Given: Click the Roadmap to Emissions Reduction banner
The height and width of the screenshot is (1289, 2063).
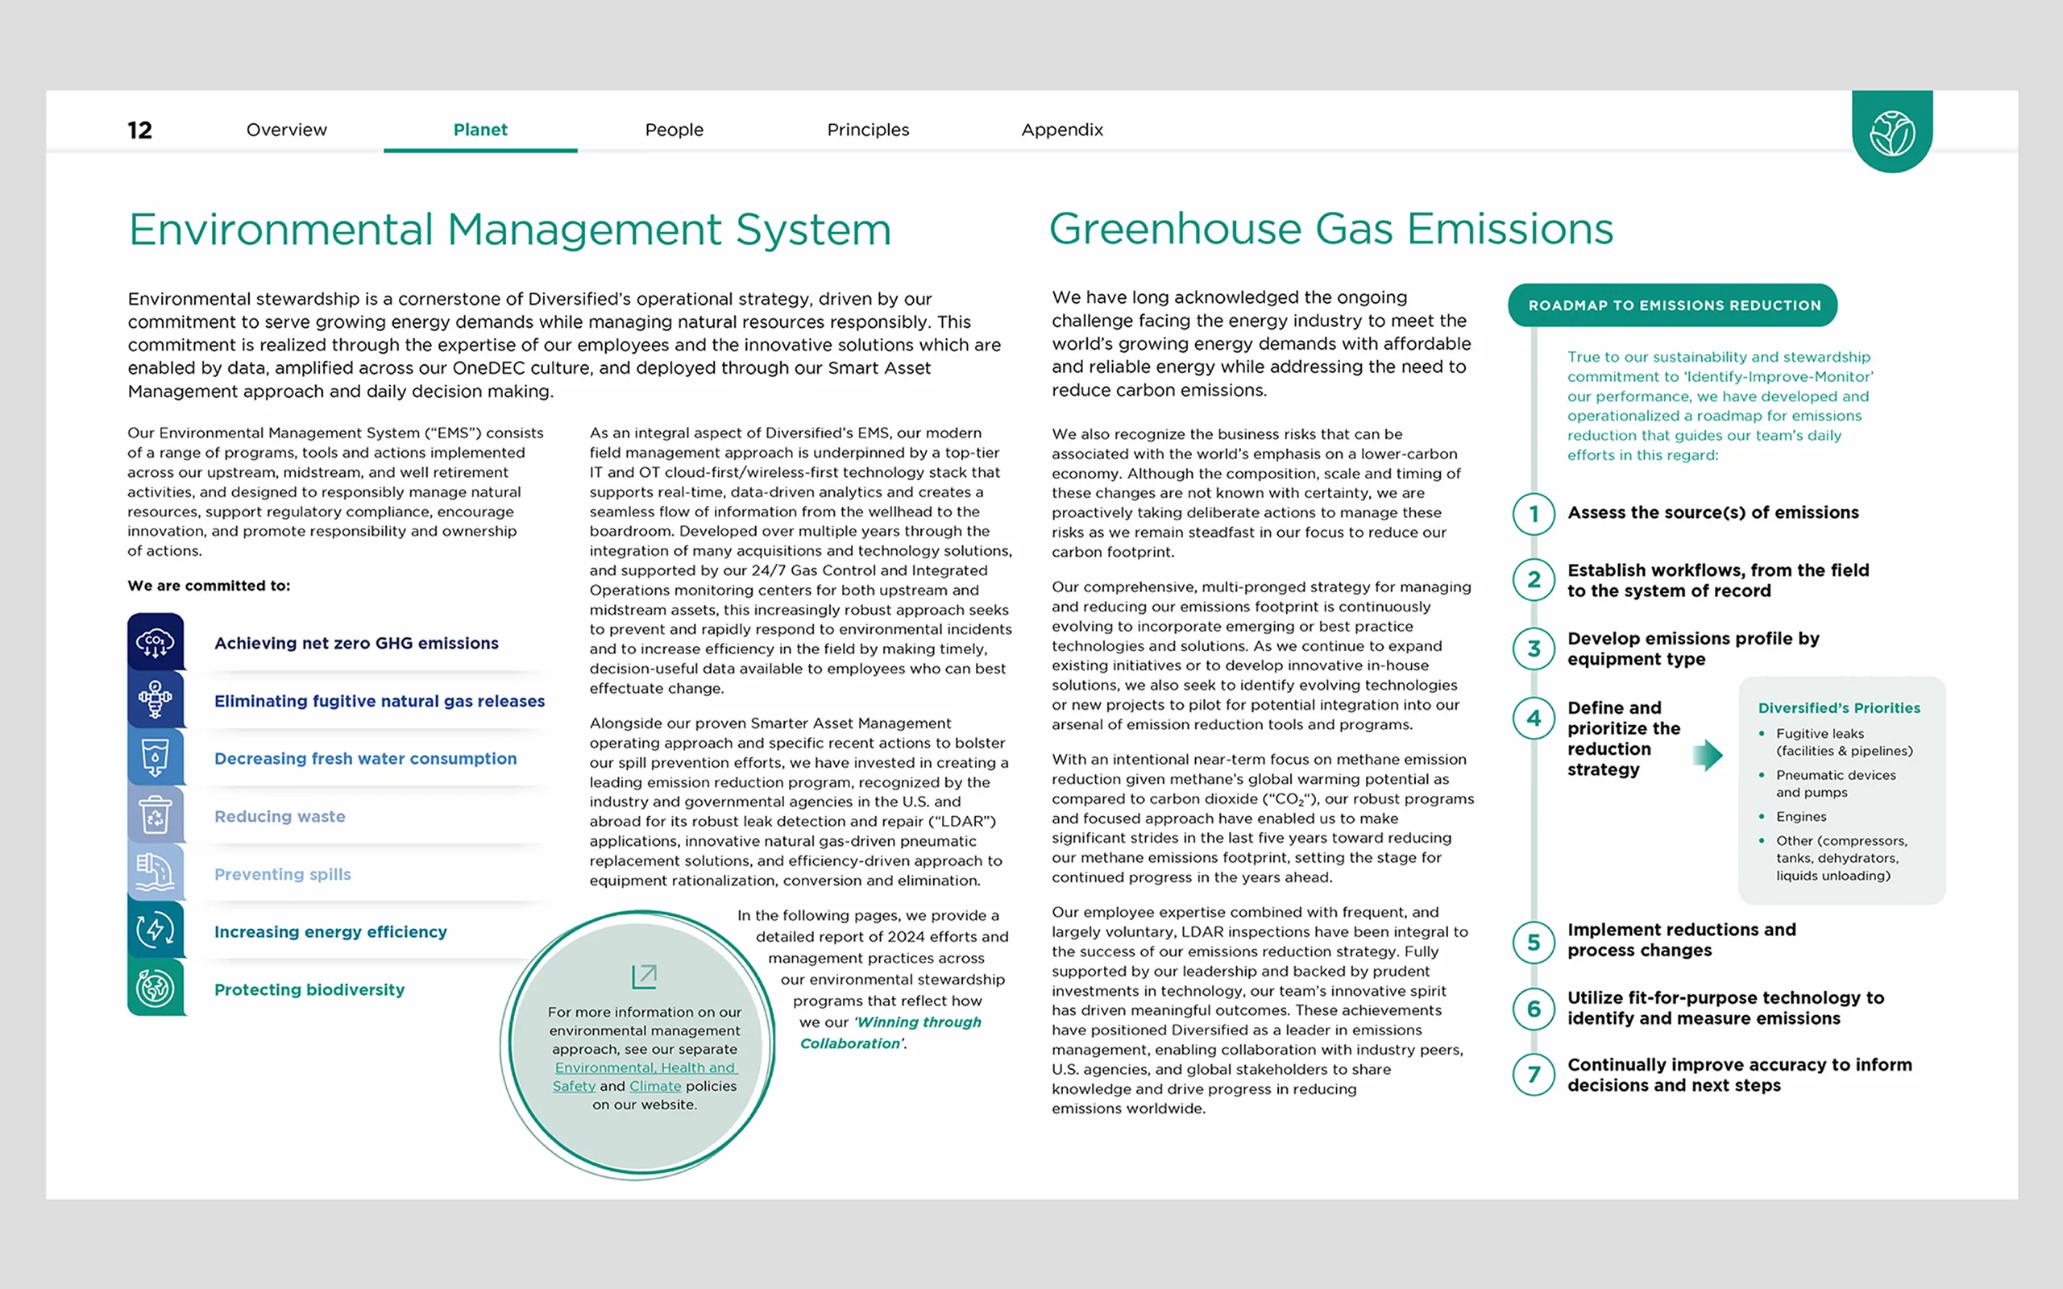Looking at the screenshot, I should (x=1673, y=305).
